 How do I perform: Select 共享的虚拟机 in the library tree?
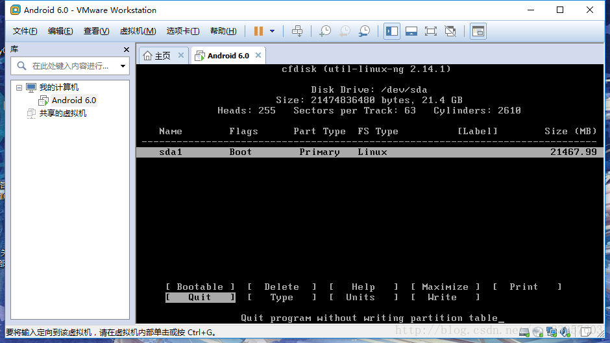(63, 113)
